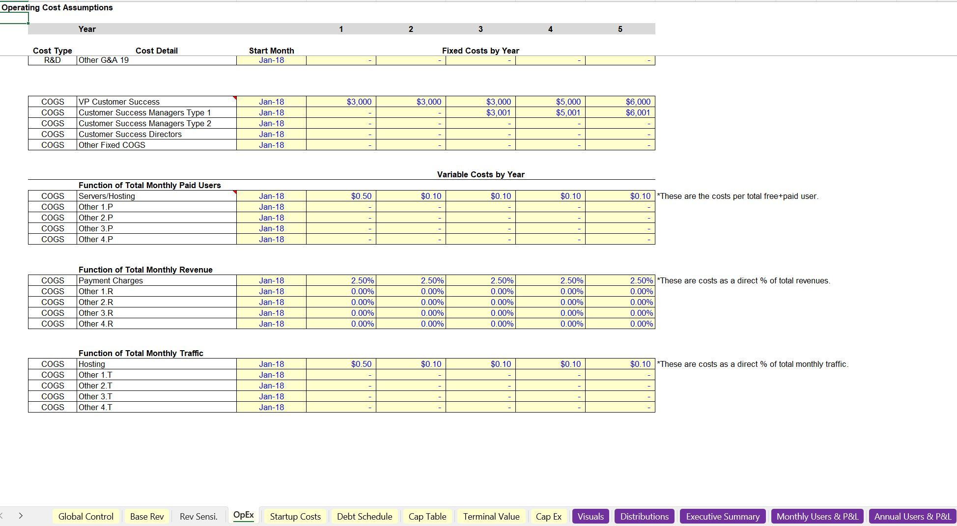The height and width of the screenshot is (526, 957).
Task: Switch to the Global Control sheet
Action: click(x=85, y=516)
